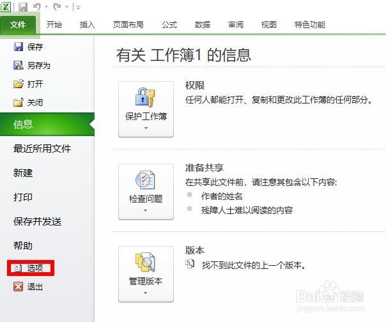Image resolution: width=386 pixels, height=322 pixels.
Task: Open the 公式 ribbon tab
Action: click(169, 25)
